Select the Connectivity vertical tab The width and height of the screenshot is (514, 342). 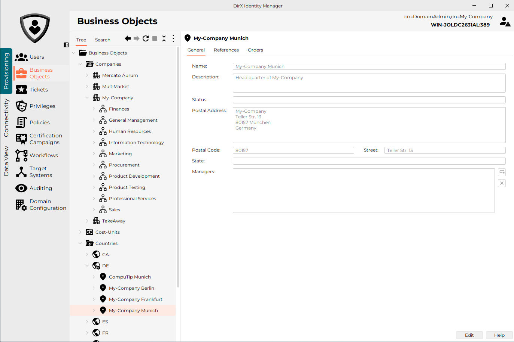[x=6, y=118]
